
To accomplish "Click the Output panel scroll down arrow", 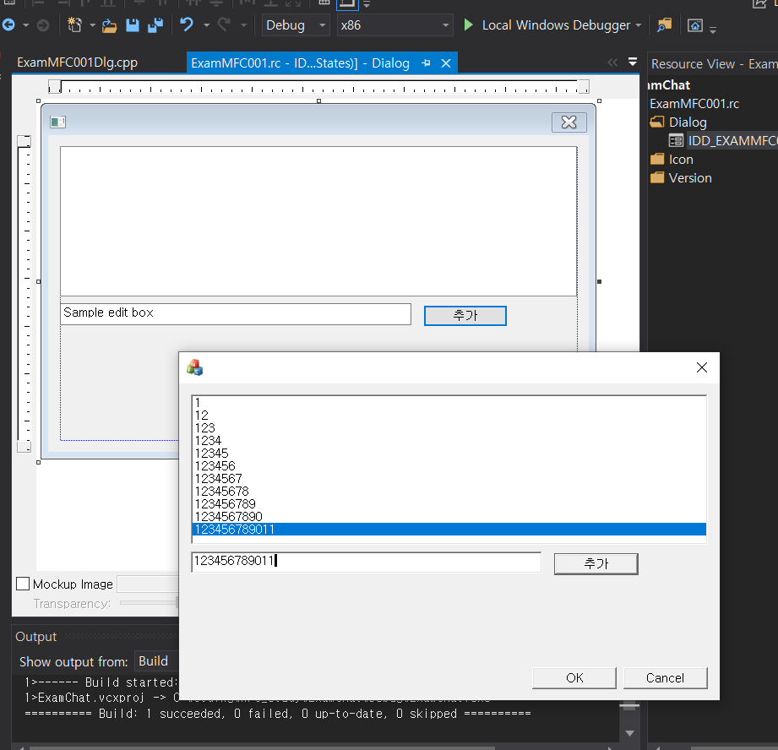I will pos(629,733).
